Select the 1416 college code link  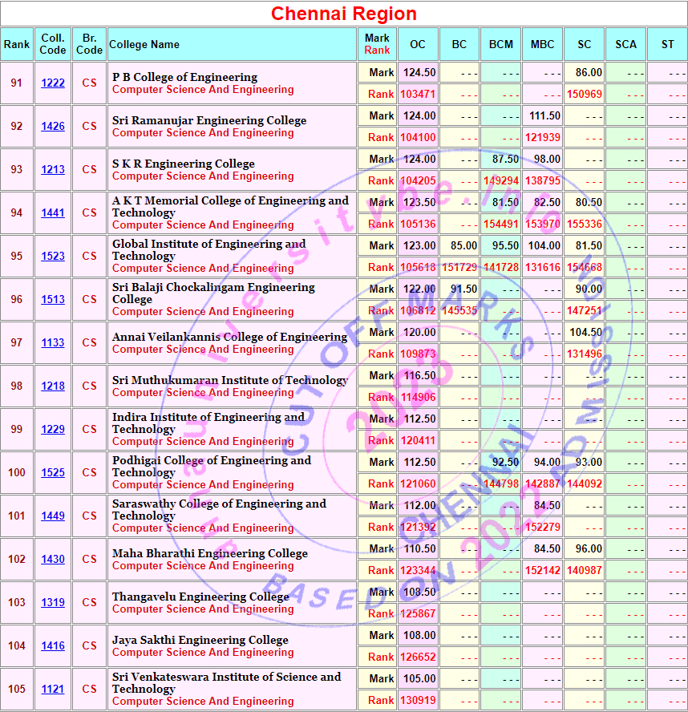pyautogui.click(x=53, y=645)
